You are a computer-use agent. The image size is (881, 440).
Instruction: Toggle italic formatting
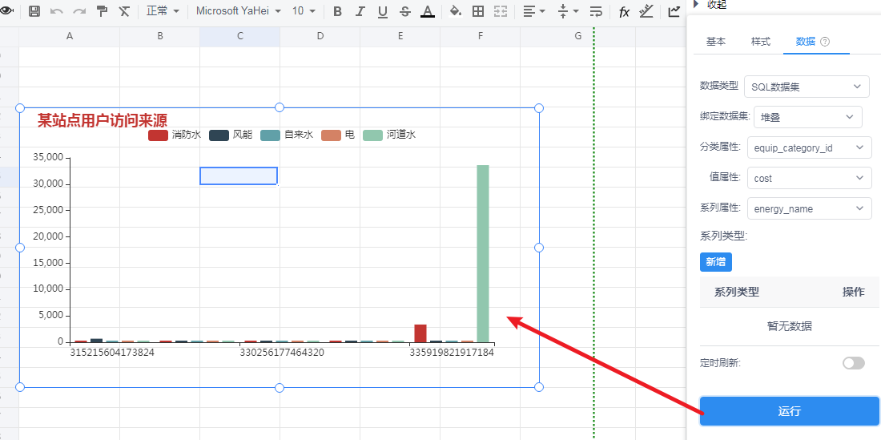point(360,11)
